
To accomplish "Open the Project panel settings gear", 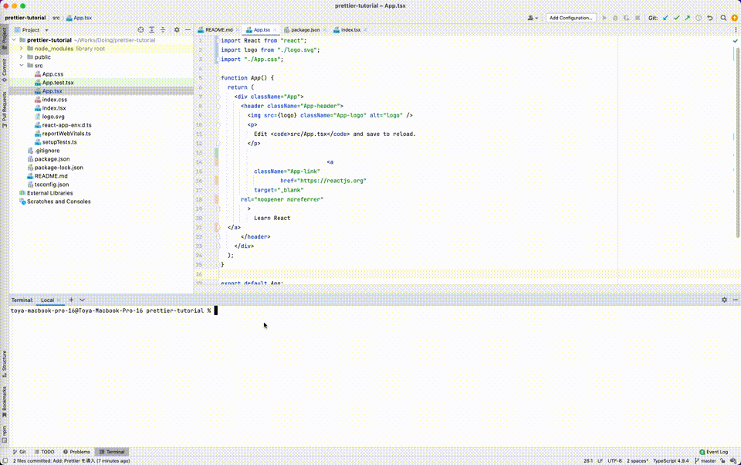I will pos(177,29).
